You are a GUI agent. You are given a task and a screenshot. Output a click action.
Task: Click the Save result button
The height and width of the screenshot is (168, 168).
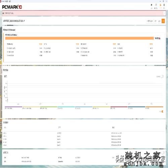pyautogui.click(x=159, y=21)
